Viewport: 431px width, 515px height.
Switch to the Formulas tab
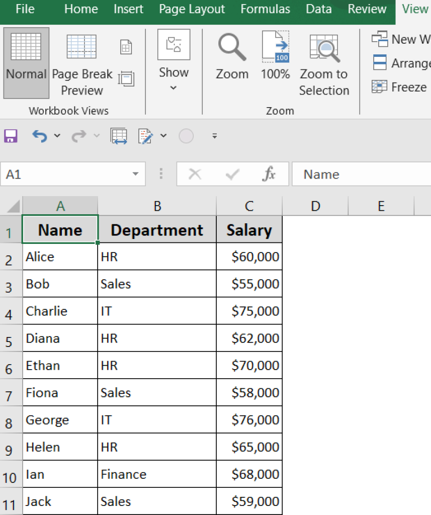(265, 9)
